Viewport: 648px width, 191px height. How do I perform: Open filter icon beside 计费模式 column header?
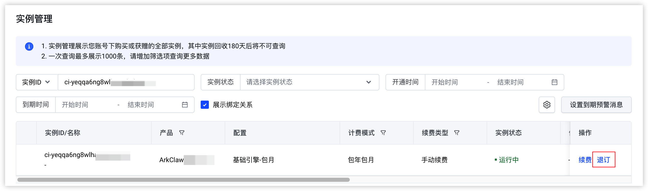point(383,133)
